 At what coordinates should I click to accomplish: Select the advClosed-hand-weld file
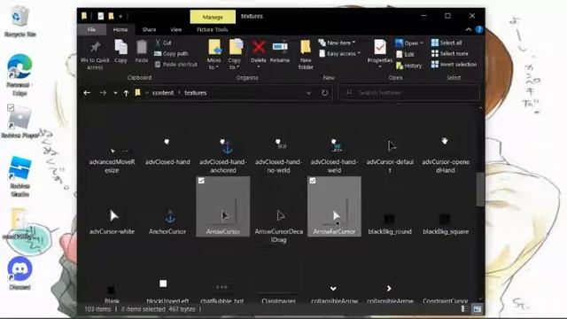click(334, 156)
